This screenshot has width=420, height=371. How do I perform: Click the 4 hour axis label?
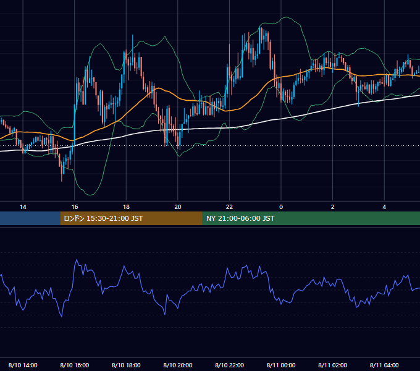pyautogui.click(x=384, y=207)
